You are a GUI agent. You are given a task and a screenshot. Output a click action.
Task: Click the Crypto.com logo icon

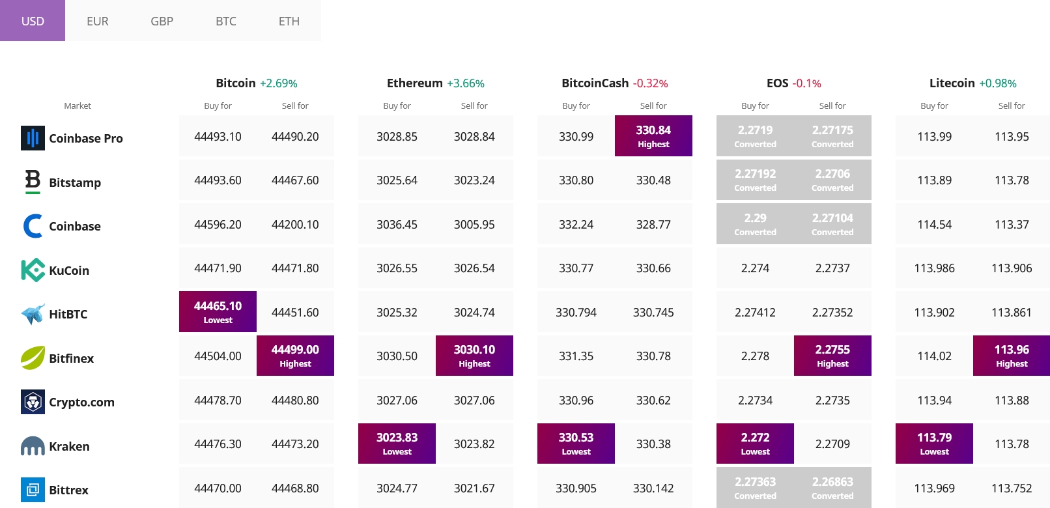pos(33,402)
